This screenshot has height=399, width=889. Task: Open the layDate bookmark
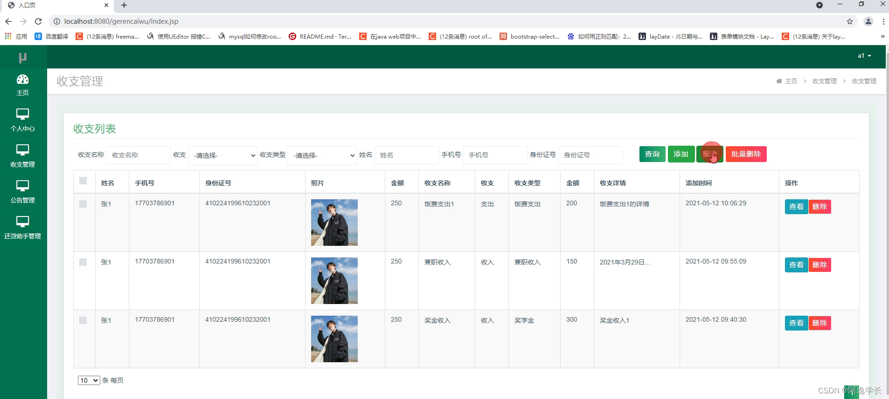click(671, 36)
